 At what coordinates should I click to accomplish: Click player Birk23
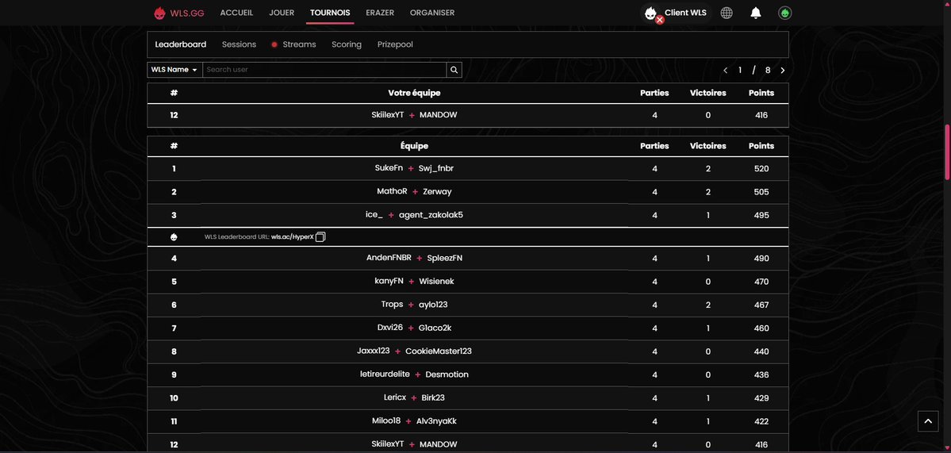click(x=433, y=397)
